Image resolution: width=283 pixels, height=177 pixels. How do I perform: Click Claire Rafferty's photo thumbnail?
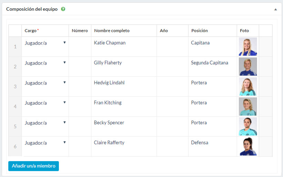[x=247, y=147]
